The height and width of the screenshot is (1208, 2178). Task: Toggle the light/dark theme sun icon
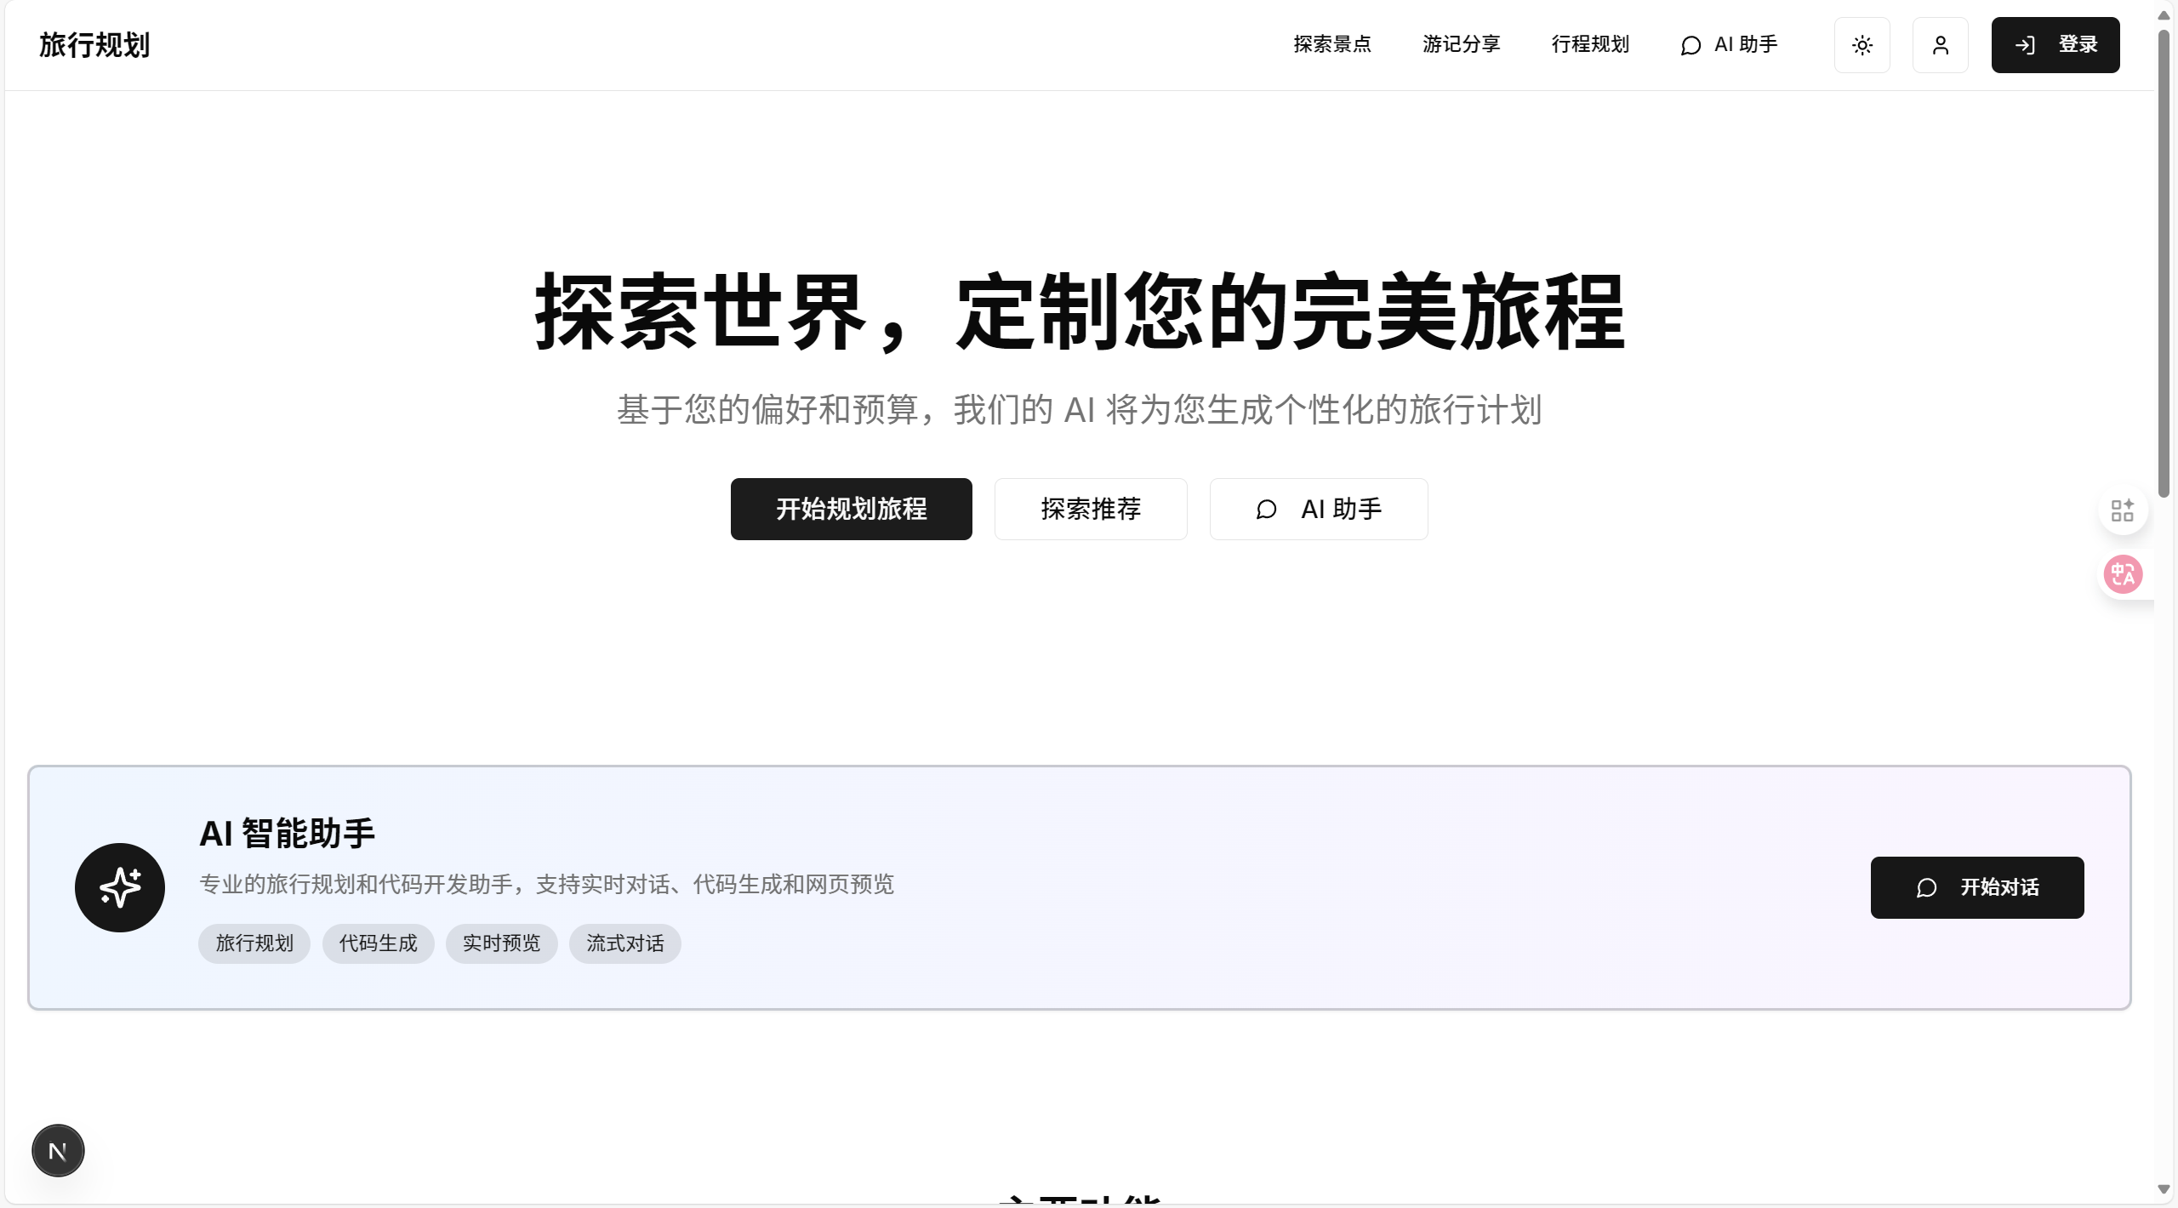[x=1862, y=45]
